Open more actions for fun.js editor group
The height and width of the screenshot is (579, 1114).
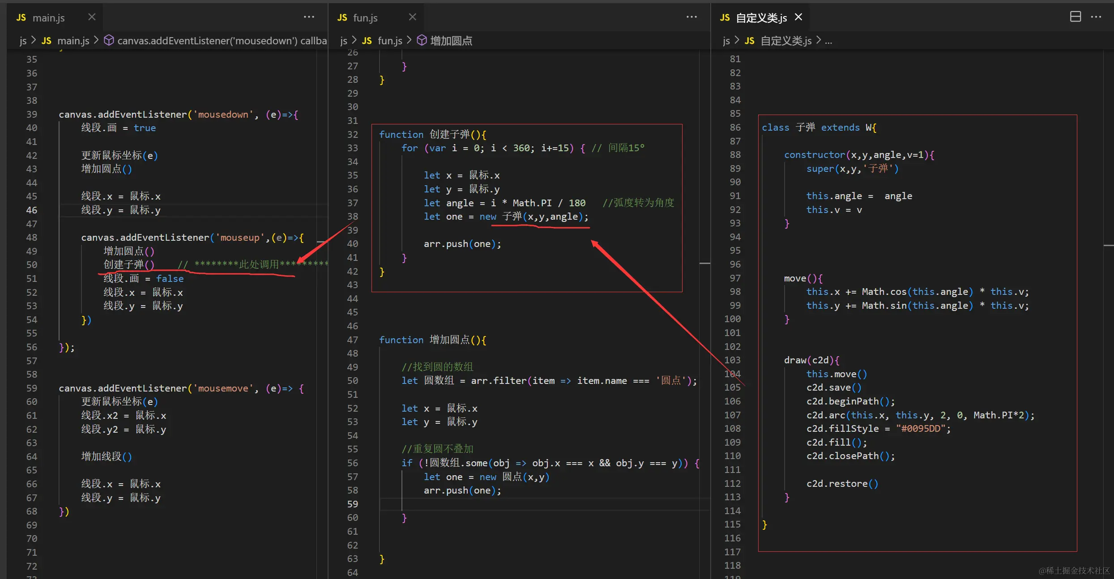(691, 17)
